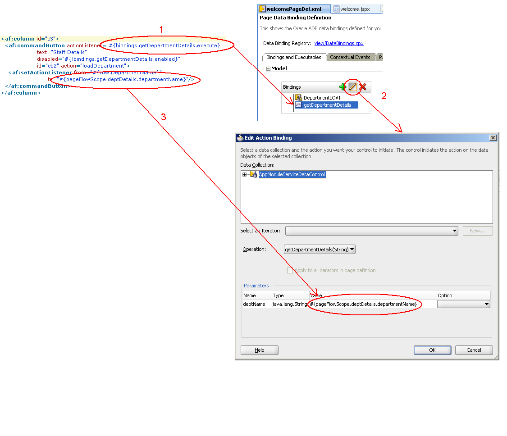Collapse the Model section
The width and height of the screenshot is (507, 436).
[x=269, y=68]
